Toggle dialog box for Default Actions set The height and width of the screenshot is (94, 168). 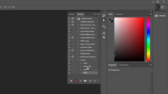pyautogui.click(x=73, y=19)
